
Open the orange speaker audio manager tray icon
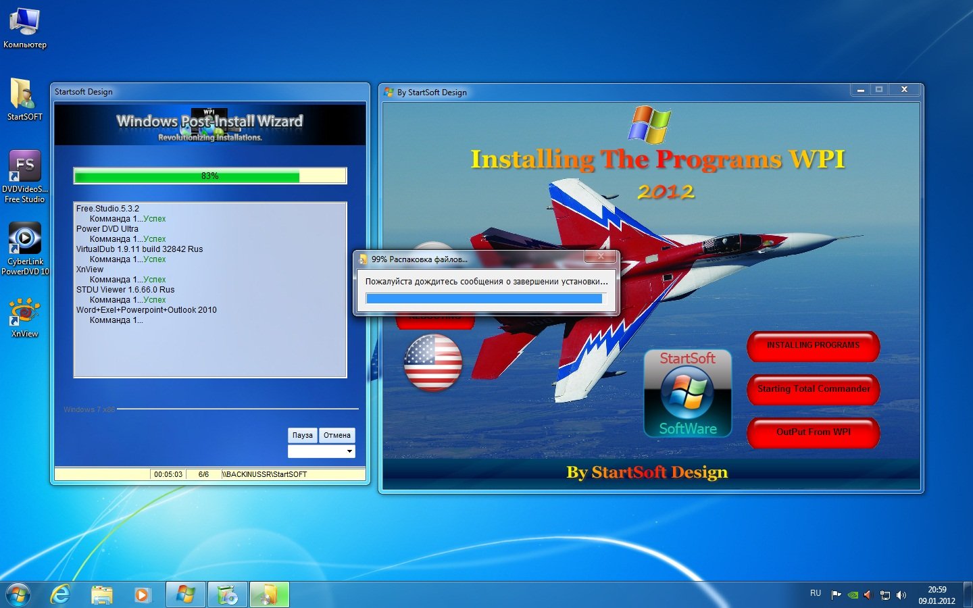(x=868, y=595)
